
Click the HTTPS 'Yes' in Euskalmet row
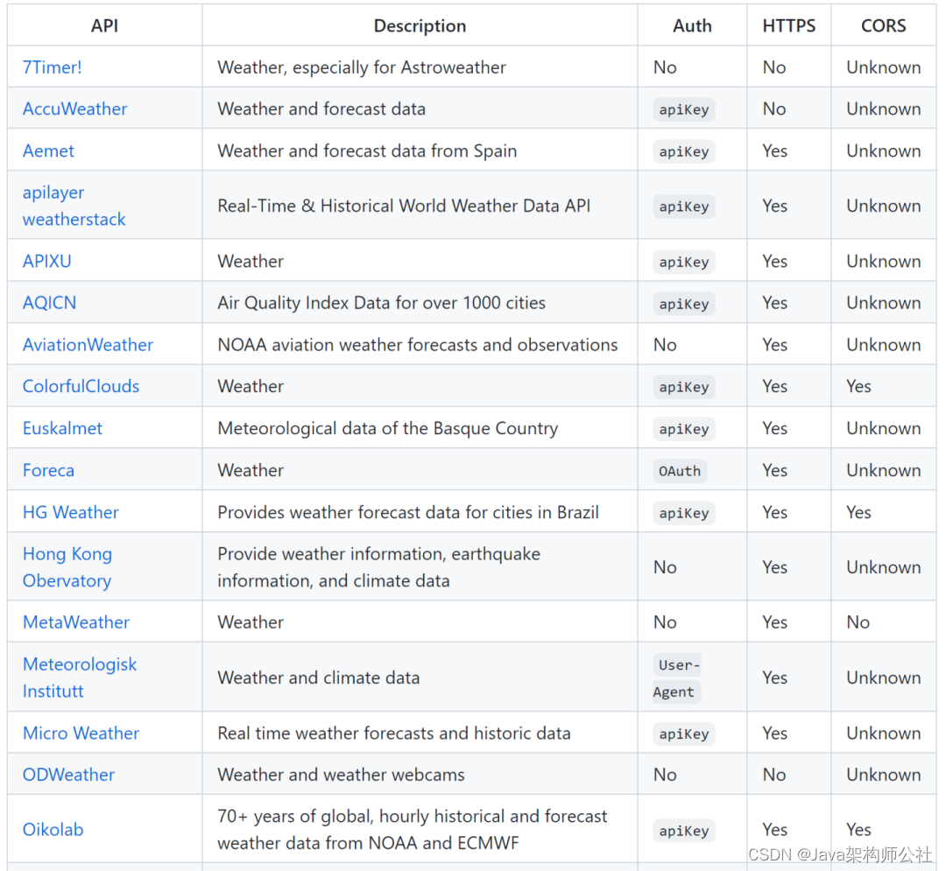[774, 429]
